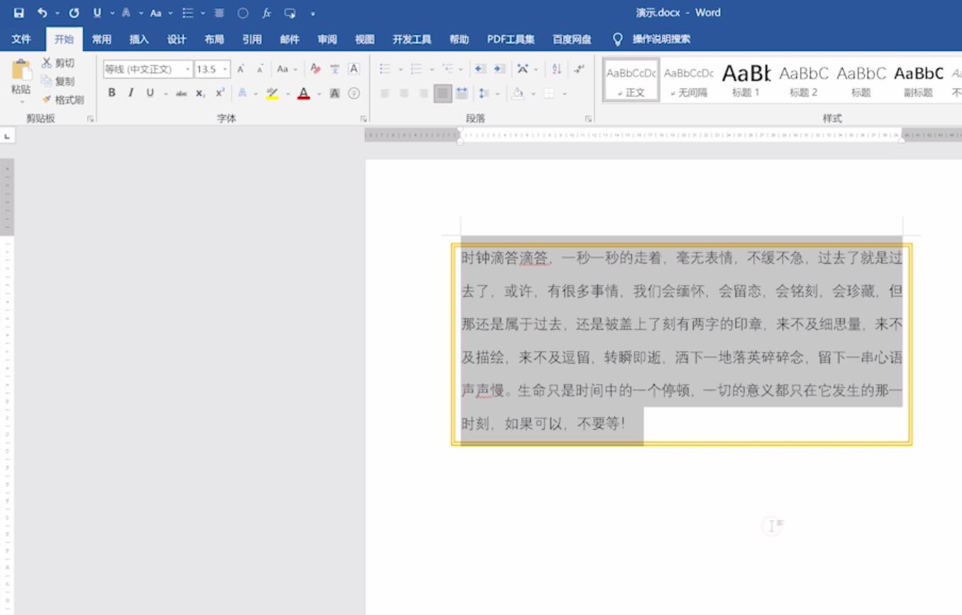
Task: Copy the selection with 复制
Action: 58,82
